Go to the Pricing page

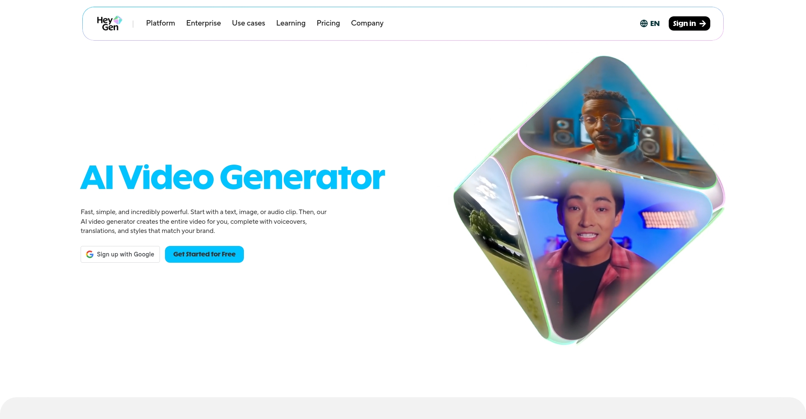click(x=328, y=23)
